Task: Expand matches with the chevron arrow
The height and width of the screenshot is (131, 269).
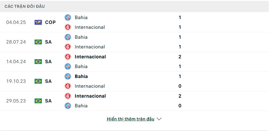Action: point(159,119)
